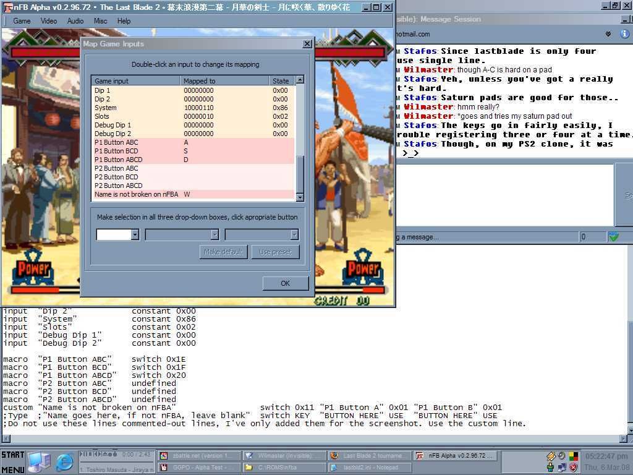This screenshot has height=475, width=633.
Task: Open the Help menu
Action: tap(124, 21)
